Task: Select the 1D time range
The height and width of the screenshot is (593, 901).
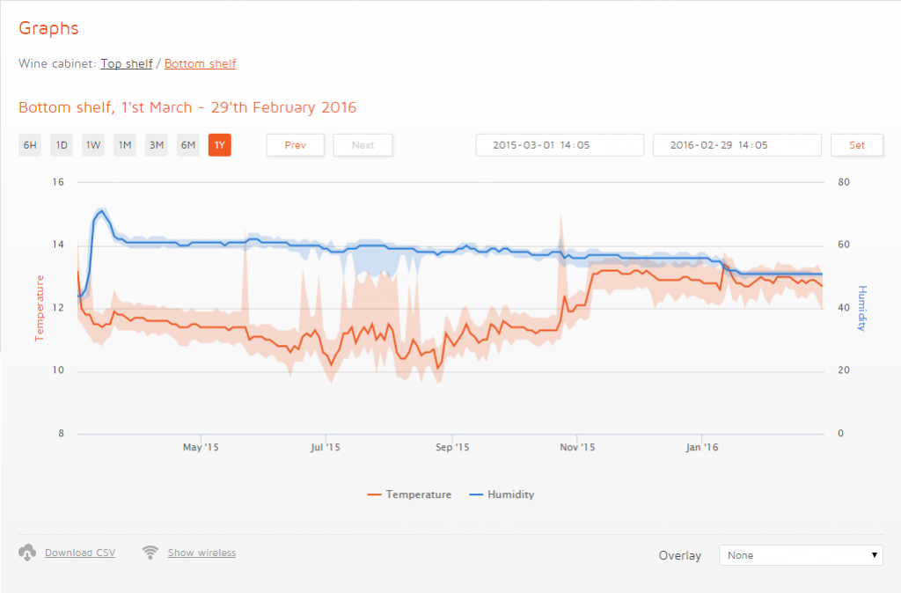Action: [62, 145]
